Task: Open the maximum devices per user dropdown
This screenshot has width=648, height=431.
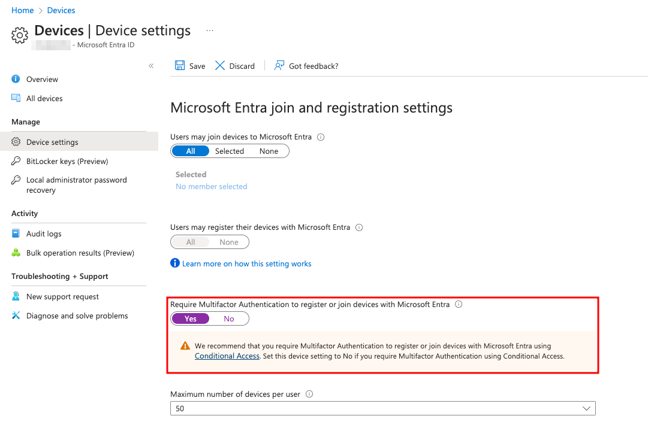Action: click(x=586, y=408)
